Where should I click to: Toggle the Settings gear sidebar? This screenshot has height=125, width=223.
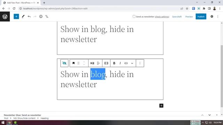(x=212, y=17)
